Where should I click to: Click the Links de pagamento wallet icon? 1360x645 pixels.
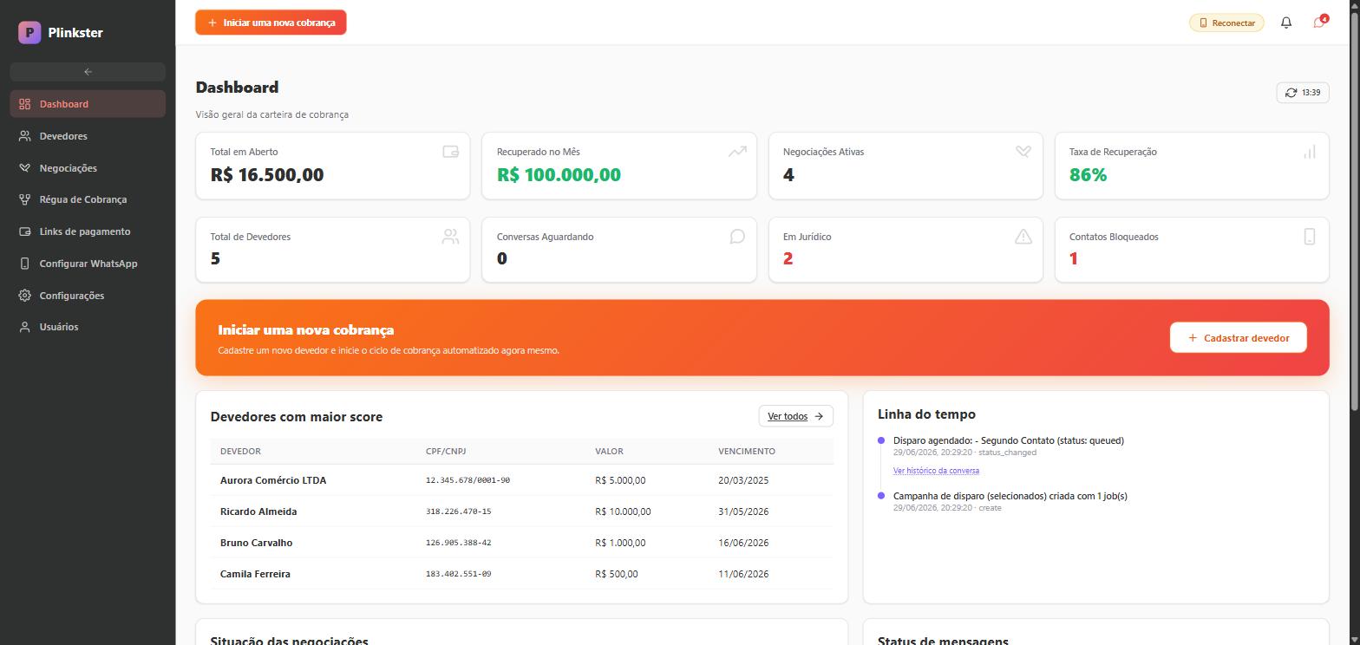coord(24,231)
